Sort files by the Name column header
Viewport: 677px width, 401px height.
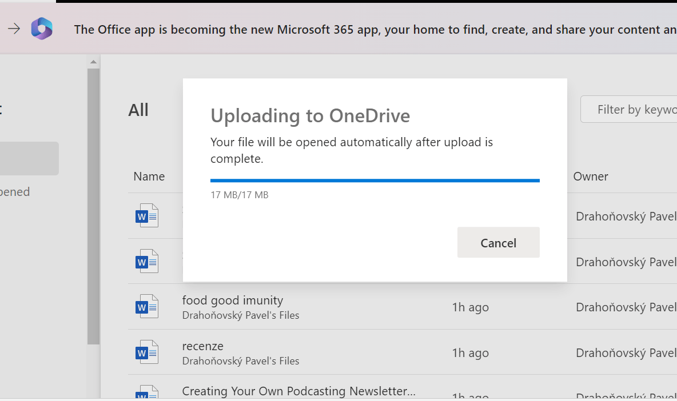(149, 176)
